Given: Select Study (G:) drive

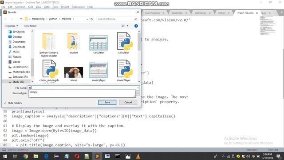Looking at the screenshot, I should pos(16,82).
